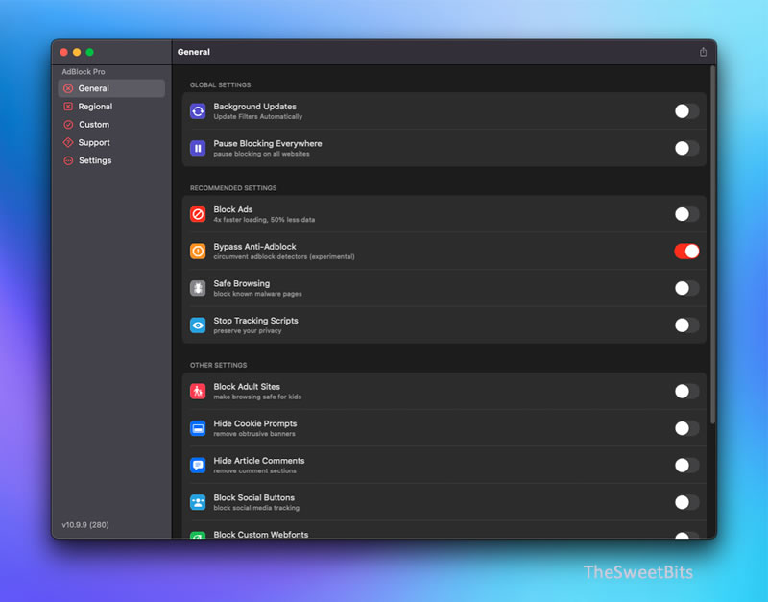Screen dimensions: 768x602
Task: Click the gray Safe Browsing bug icon
Action: click(x=198, y=288)
